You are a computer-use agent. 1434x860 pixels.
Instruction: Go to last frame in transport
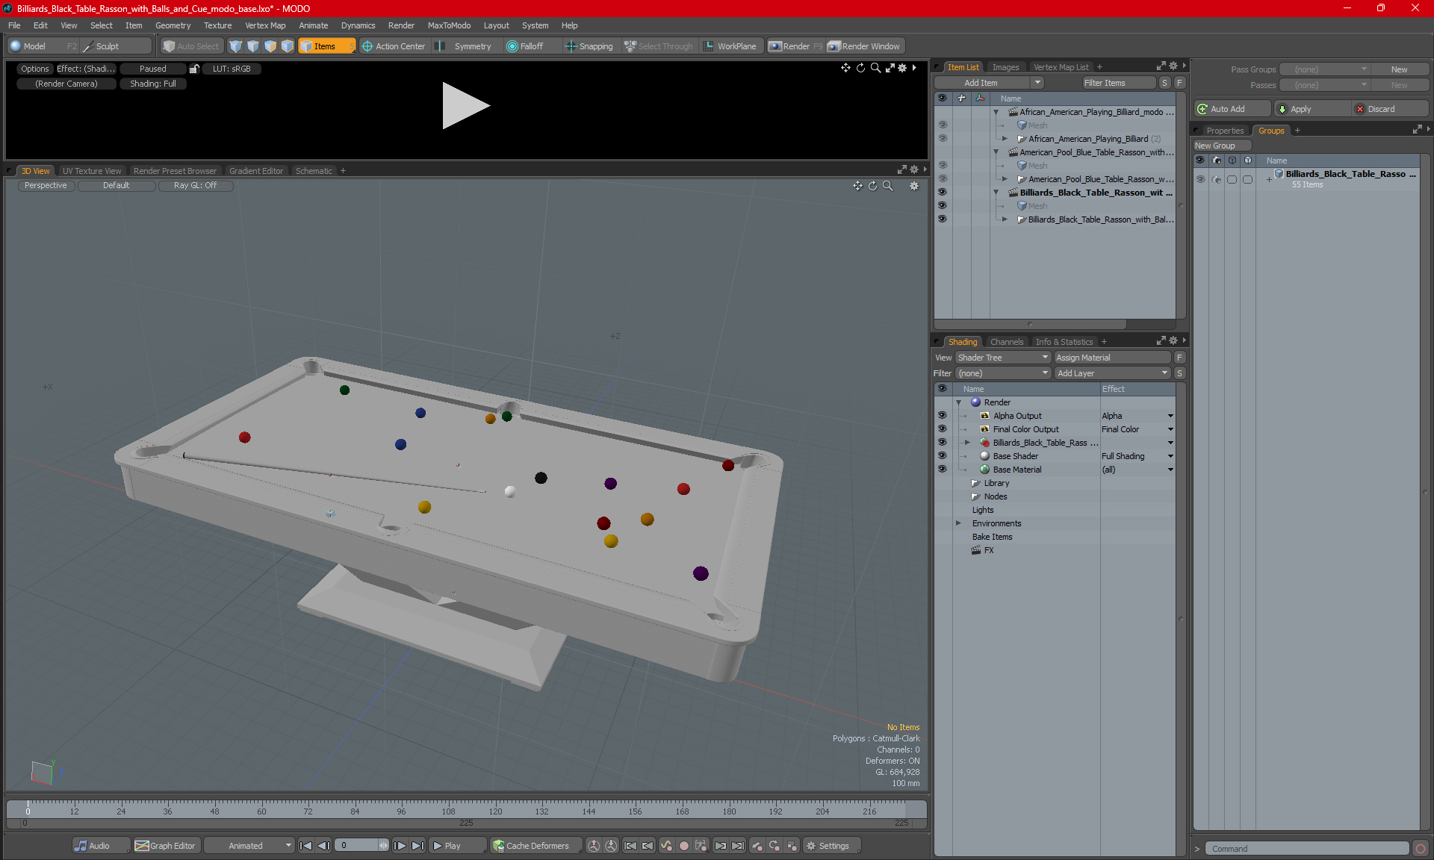(x=418, y=846)
